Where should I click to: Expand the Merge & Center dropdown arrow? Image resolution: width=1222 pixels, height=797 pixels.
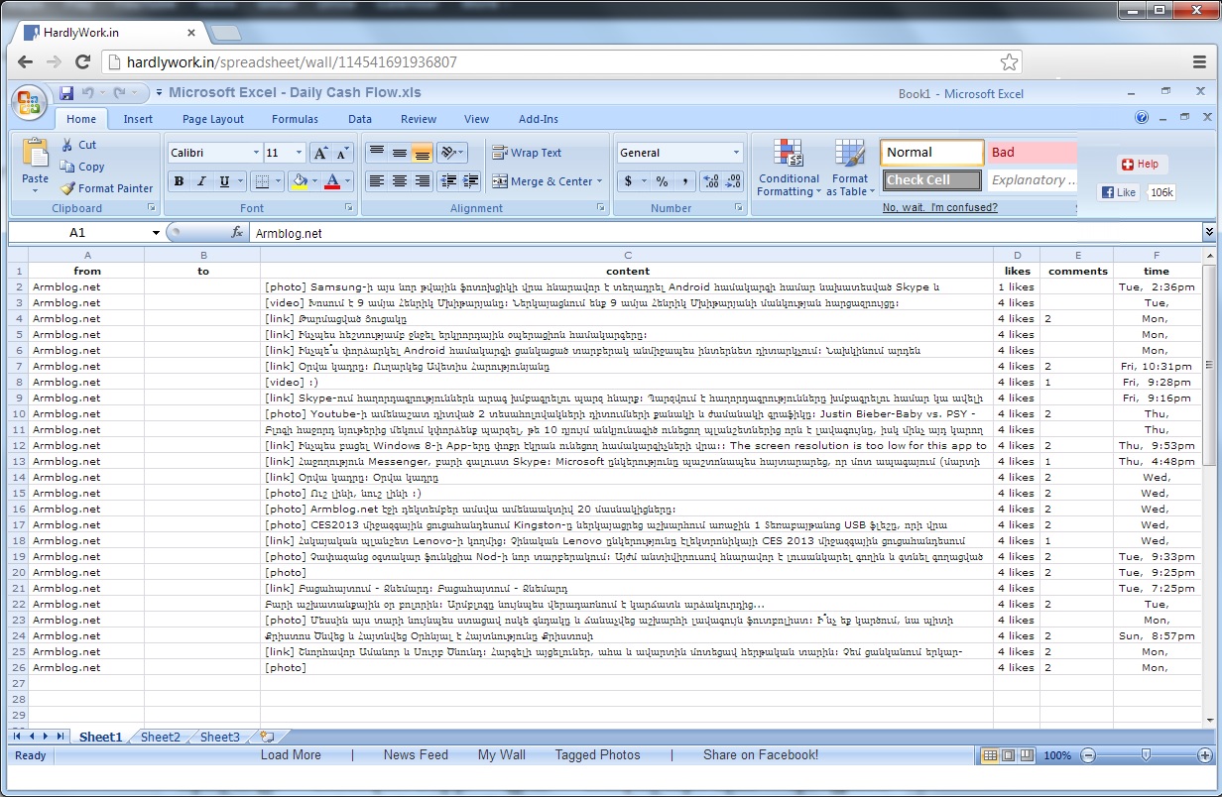[x=600, y=181]
